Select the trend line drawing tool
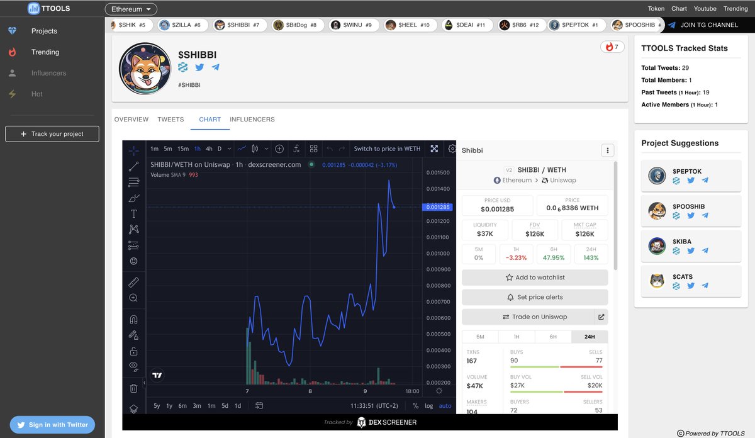 click(133, 167)
